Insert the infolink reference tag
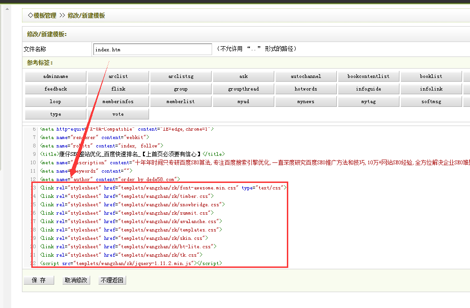This screenshot has width=470, height=308. pyautogui.click(x=431, y=89)
